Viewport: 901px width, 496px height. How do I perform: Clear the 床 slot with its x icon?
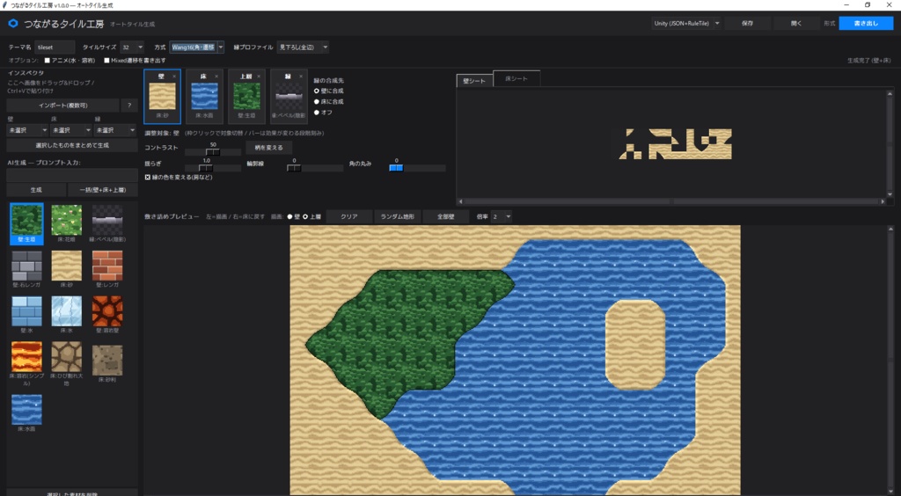[216, 77]
